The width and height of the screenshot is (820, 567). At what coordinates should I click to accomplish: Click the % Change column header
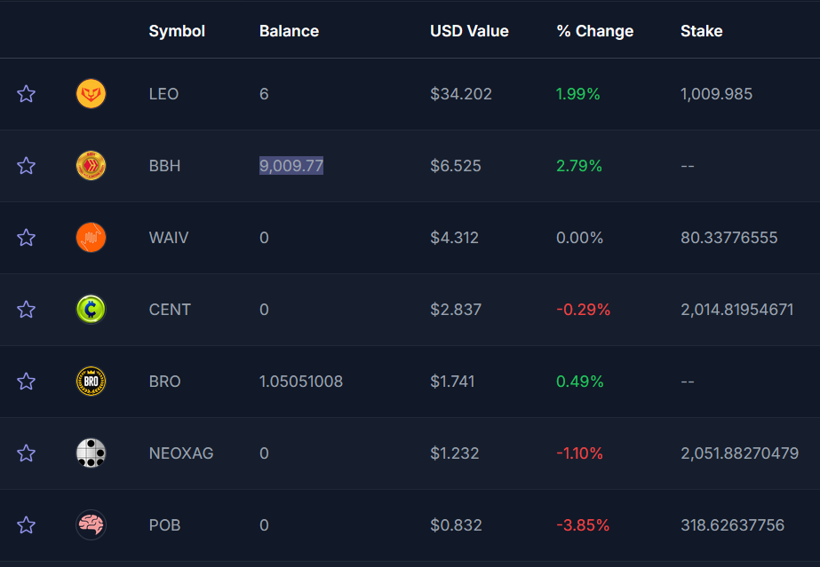point(594,31)
